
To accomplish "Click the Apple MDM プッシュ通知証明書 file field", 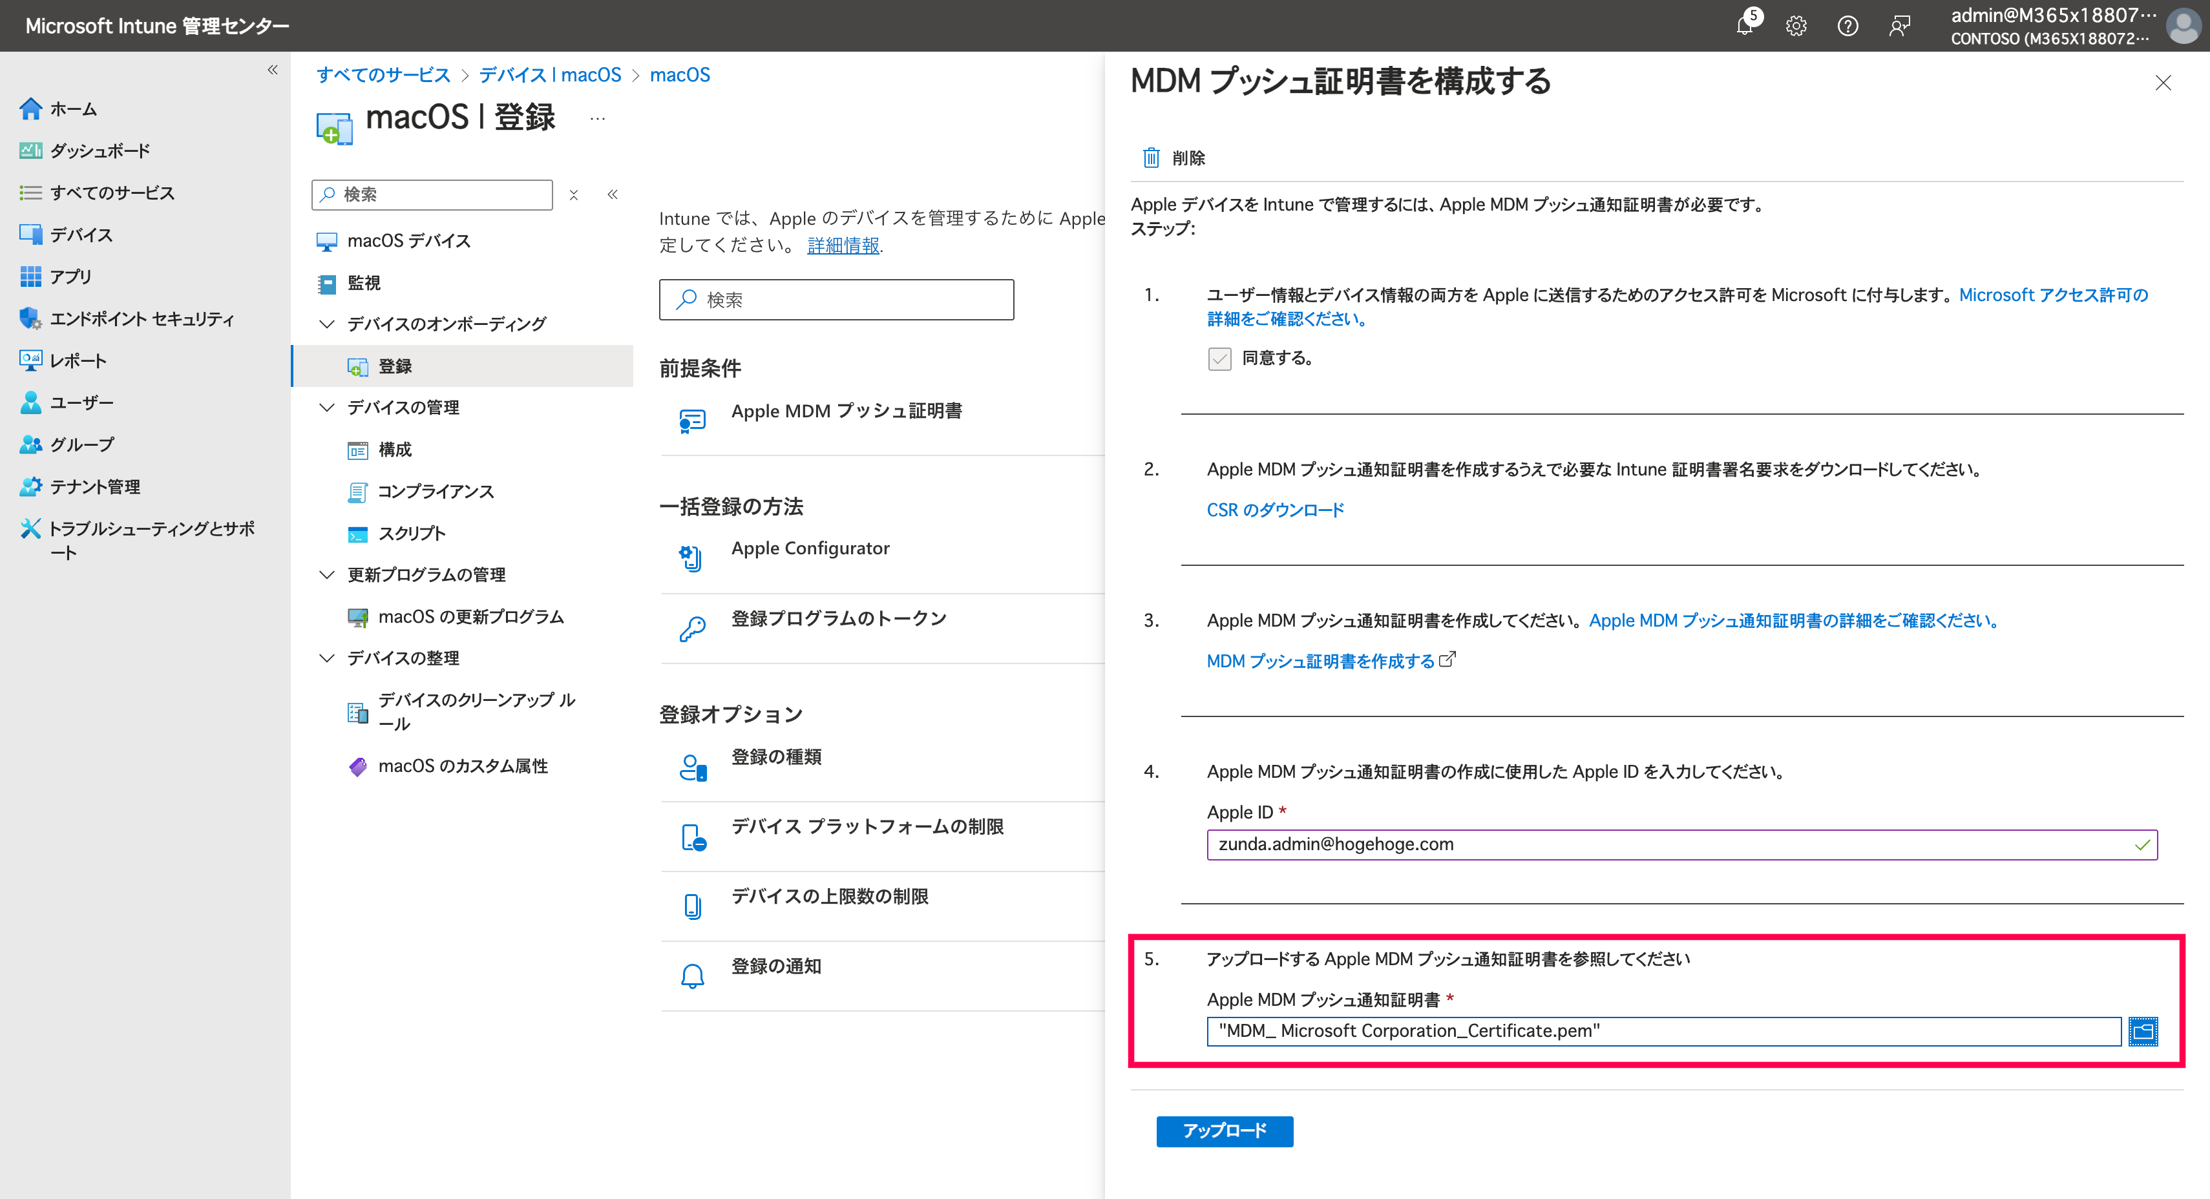I will [x=1663, y=1031].
